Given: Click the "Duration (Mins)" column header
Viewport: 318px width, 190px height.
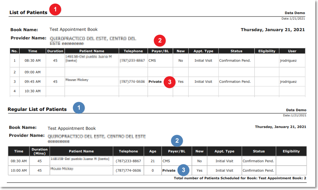Looking at the screenshot, I should point(40,151).
